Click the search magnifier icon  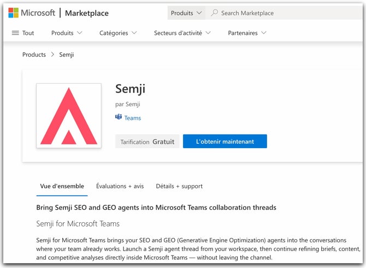pyautogui.click(x=214, y=13)
